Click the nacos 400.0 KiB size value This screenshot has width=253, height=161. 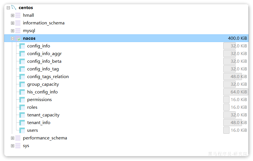point(237,38)
